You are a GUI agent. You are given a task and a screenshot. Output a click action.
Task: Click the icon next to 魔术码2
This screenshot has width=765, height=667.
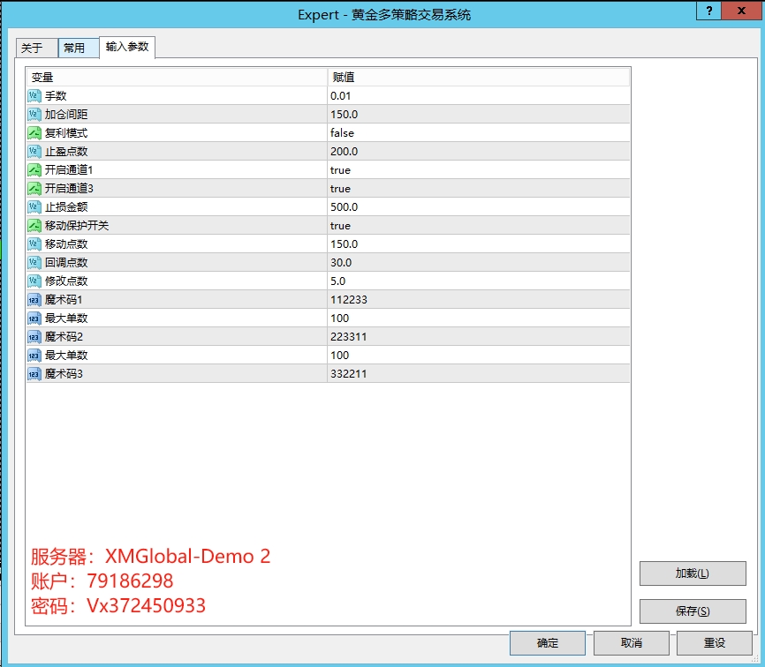[34, 336]
